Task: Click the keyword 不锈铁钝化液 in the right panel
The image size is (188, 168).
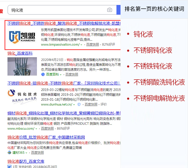Action: click(153, 66)
